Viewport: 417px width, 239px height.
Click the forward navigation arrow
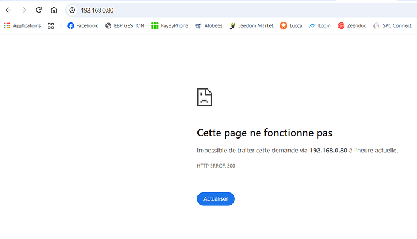[24, 10]
